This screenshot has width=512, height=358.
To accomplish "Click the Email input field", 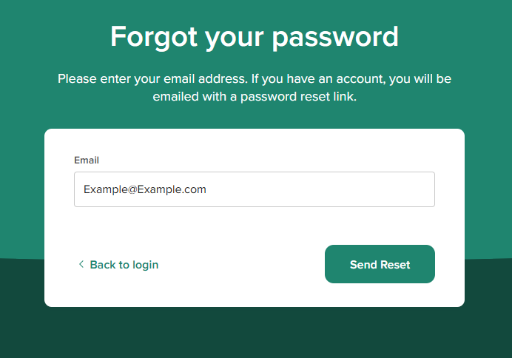I will [254, 189].
